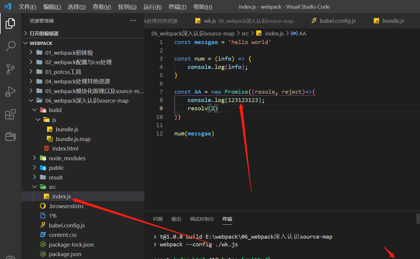Click the content.css file icon
The height and width of the screenshot is (259, 420).
[43, 235]
